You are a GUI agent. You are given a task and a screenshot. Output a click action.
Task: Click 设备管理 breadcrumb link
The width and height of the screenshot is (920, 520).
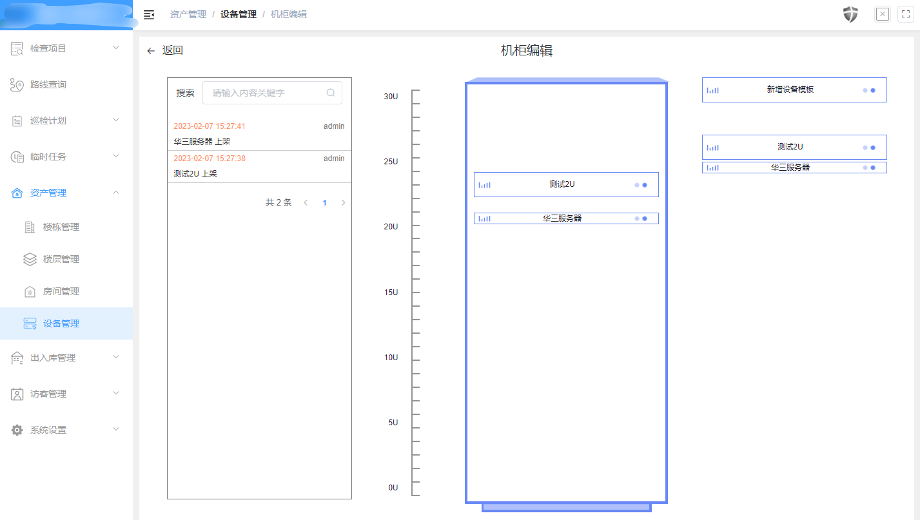tap(239, 14)
